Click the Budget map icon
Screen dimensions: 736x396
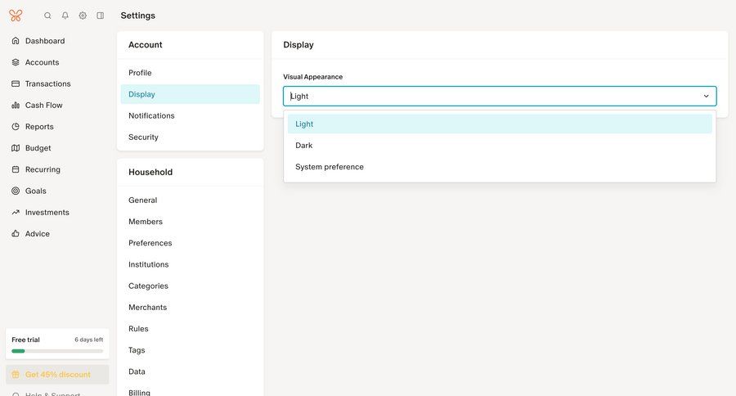click(x=16, y=148)
